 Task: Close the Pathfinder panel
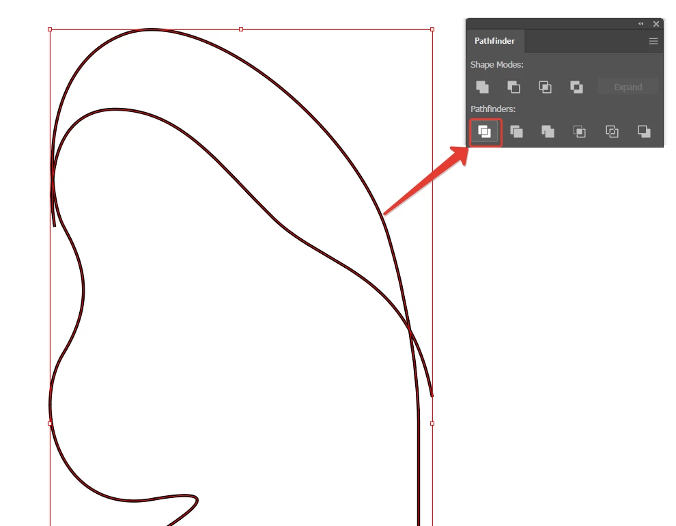(656, 24)
